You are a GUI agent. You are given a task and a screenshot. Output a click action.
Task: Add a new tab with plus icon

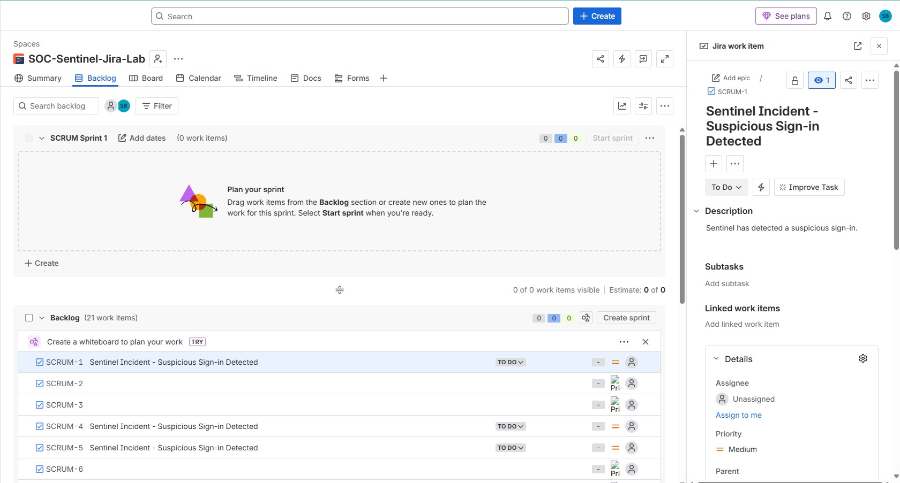(384, 78)
